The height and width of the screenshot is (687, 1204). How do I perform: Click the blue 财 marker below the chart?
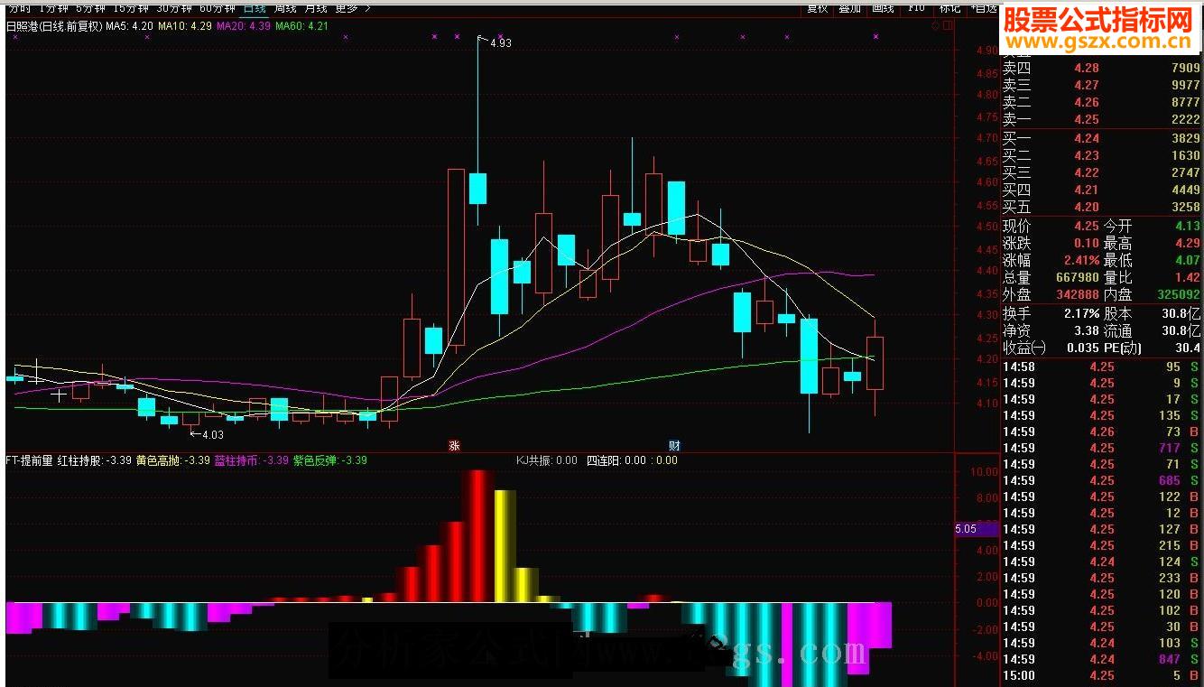674,445
